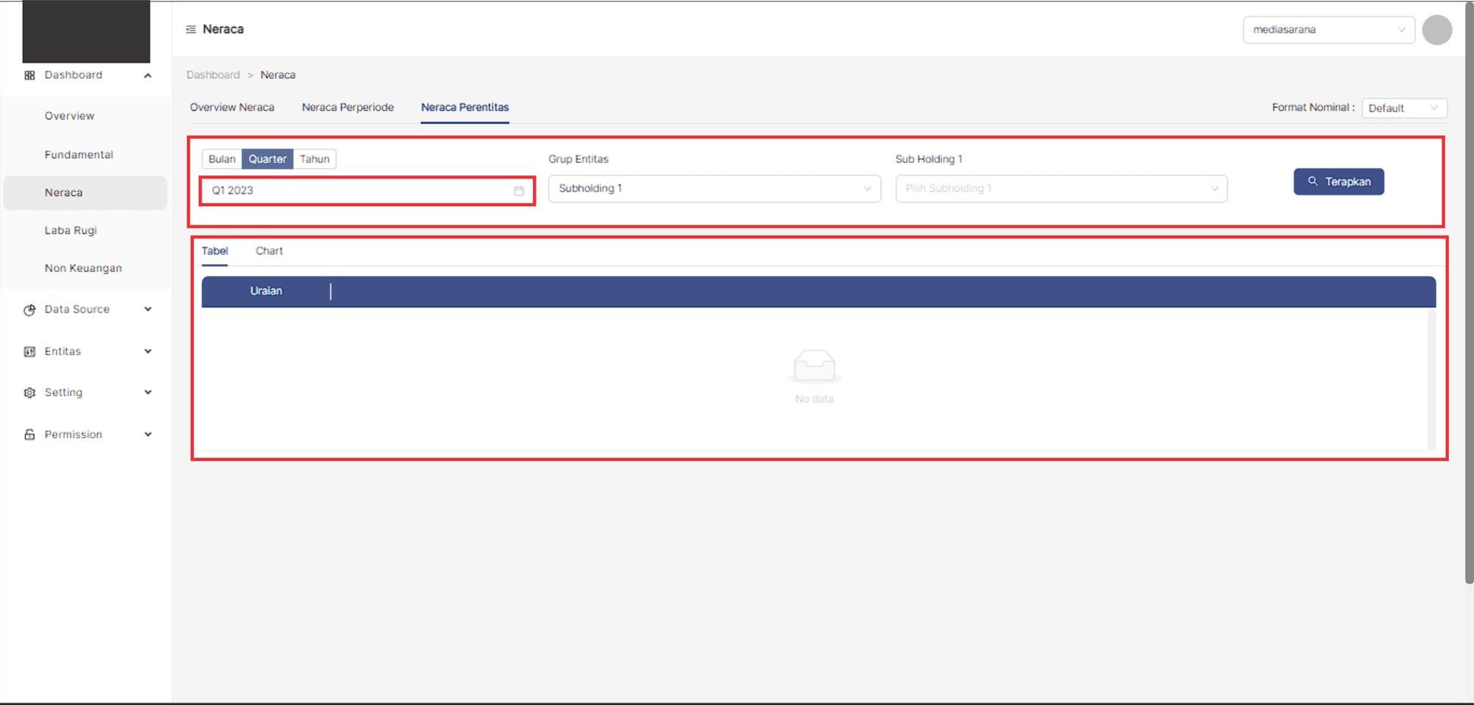Click the Permission lock icon
Viewport: 1474px width, 705px height.
pyautogui.click(x=29, y=435)
